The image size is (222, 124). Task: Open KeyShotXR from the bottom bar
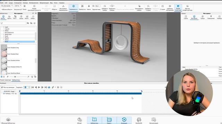[139, 121]
